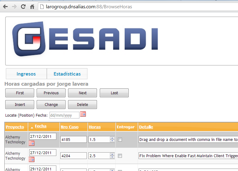The width and height of the screenshot is (238, 171).
Task: Sort by the Detalle column header
Action: 146,127
